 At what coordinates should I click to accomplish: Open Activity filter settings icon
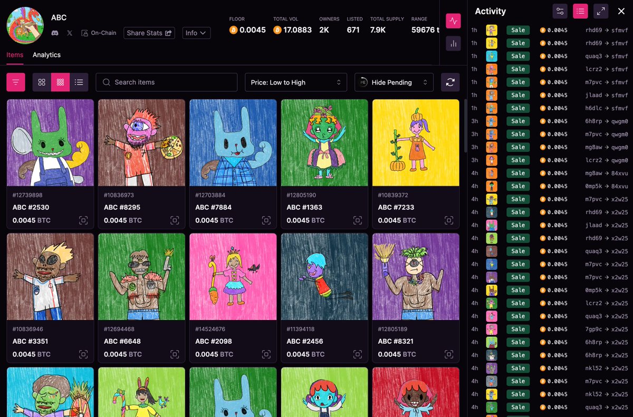coord(560,11)
